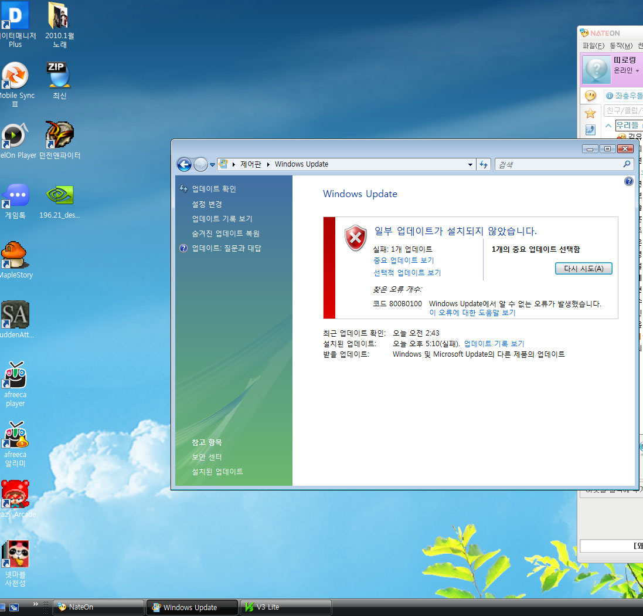The image size is (643, 616).
Task: Click the red error shield icon
Action: click(356, 238)
